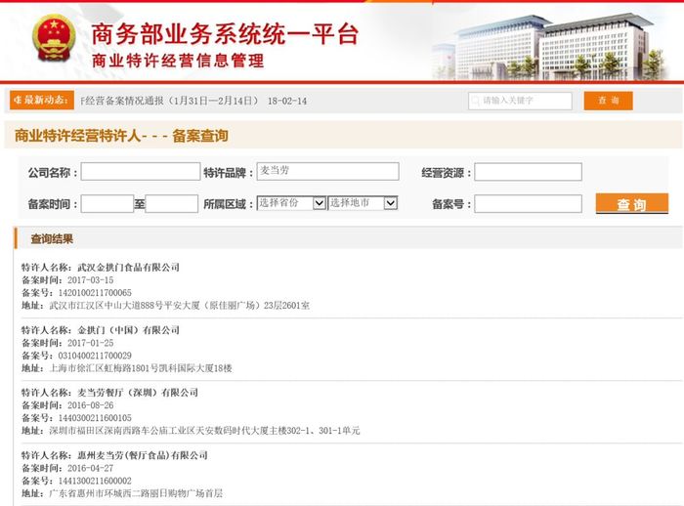Open the province dropdown 选择省份
Viewport: 684px width, 506px height.
[291, 203]
